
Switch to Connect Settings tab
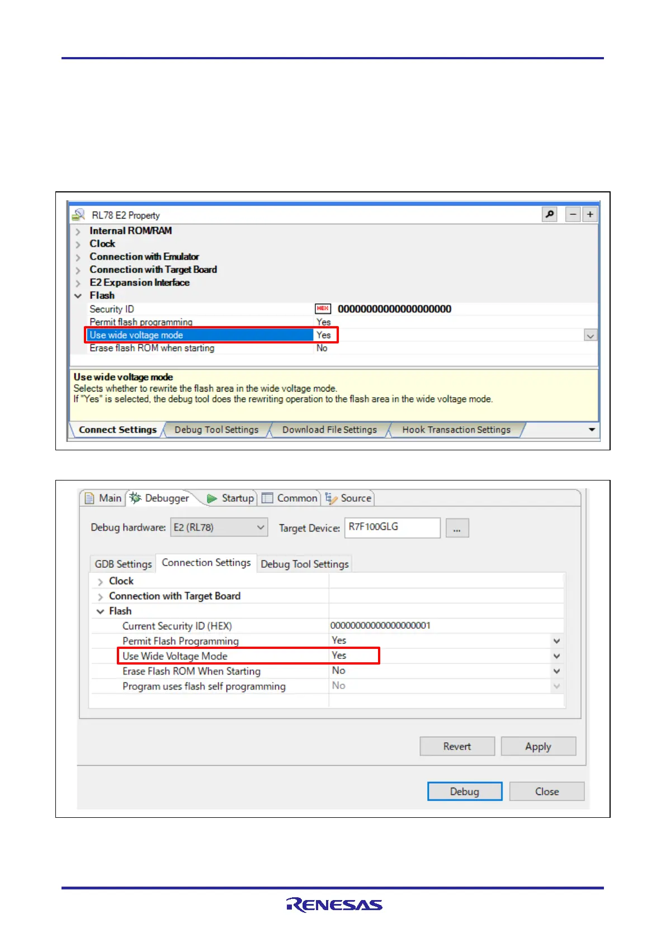117,430
